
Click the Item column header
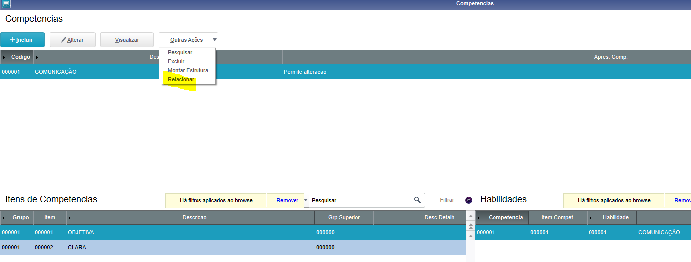coord(50,218)
